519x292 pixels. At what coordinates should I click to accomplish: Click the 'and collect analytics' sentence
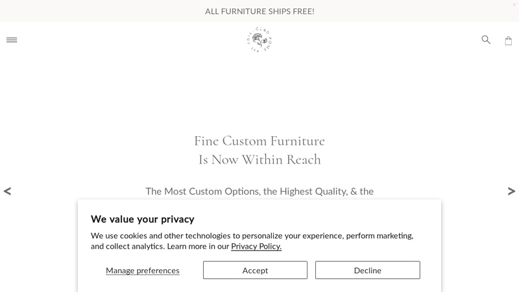pos(127,247)
